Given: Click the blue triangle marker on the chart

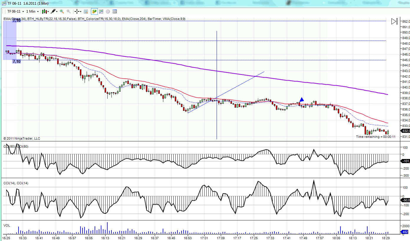Looking at the screenshot, I should (302, 100).
